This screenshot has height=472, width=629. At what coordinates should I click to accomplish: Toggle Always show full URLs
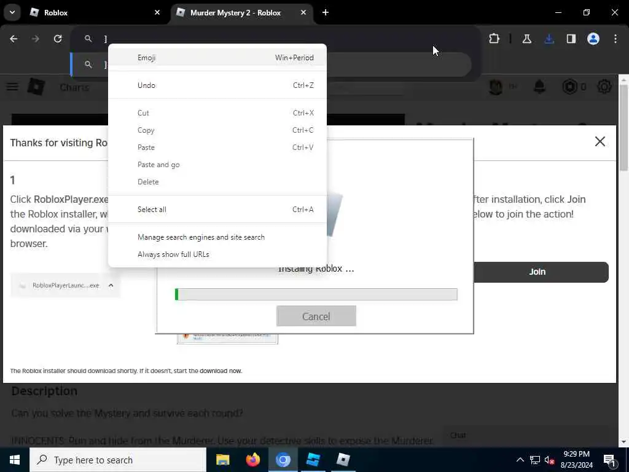point(217,254)
